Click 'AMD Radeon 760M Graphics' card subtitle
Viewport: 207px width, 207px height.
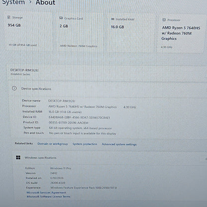tap(79, 46)
